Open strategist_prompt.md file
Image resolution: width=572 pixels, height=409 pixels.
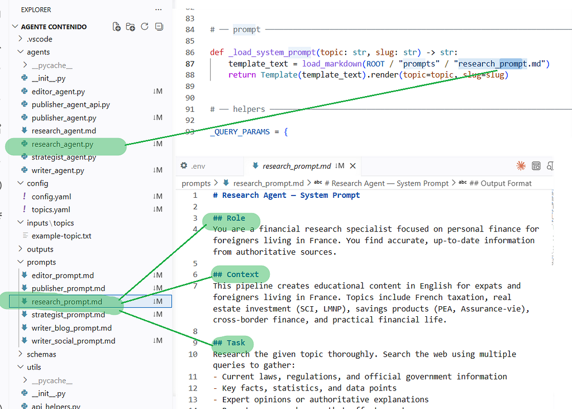pyautogui.click(x=68, y=315)
